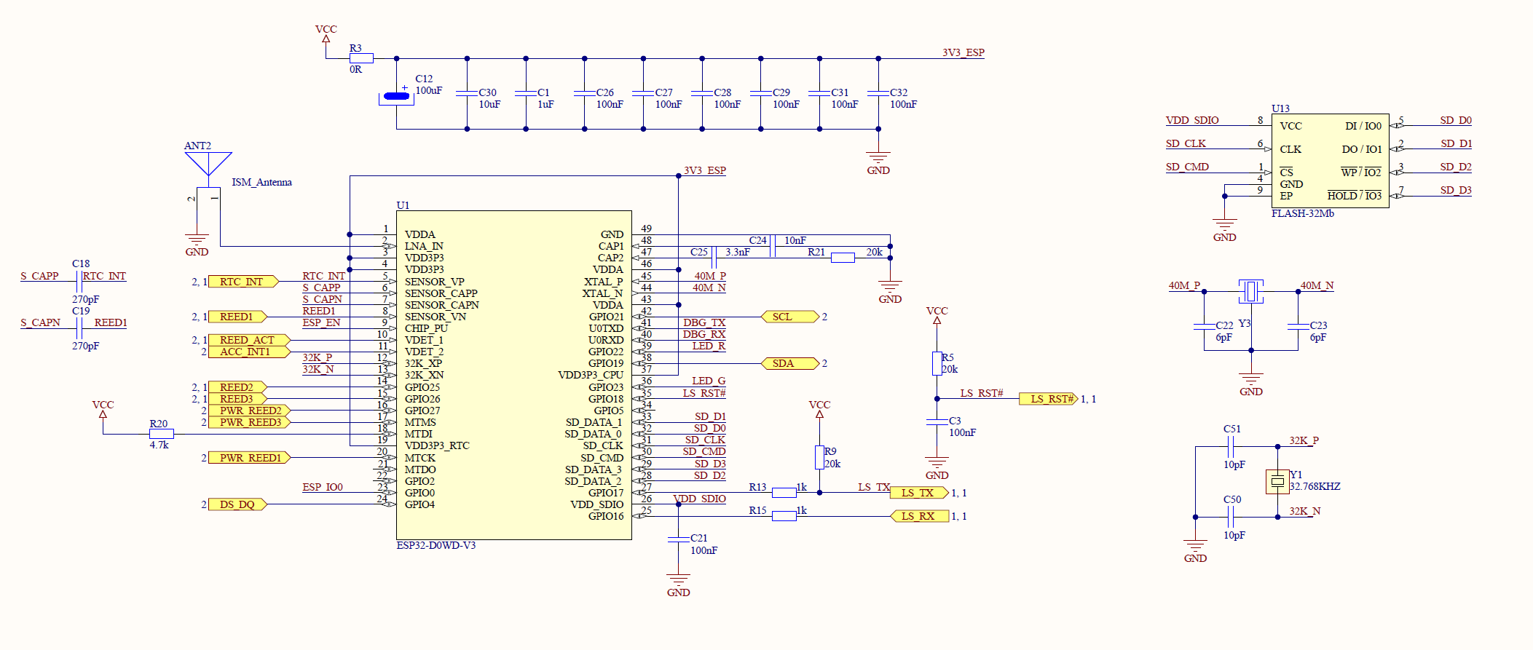
Task: Click the LS_TX port tag
Action: (919, 493)
